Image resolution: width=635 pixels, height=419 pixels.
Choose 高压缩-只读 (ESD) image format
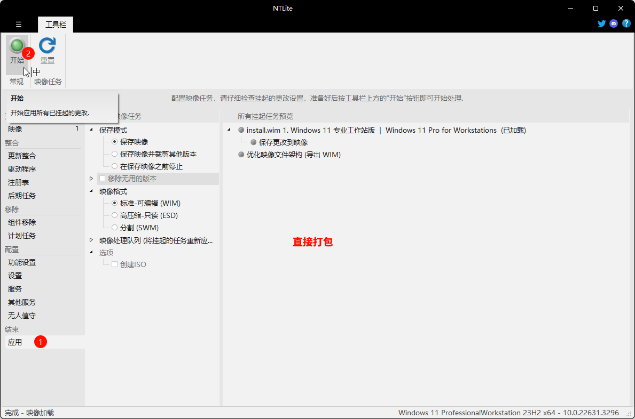tap(115, 215)
